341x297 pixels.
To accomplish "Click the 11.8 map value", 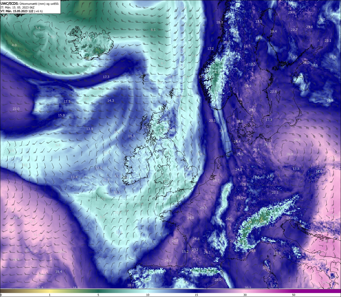I will point(332,57).
